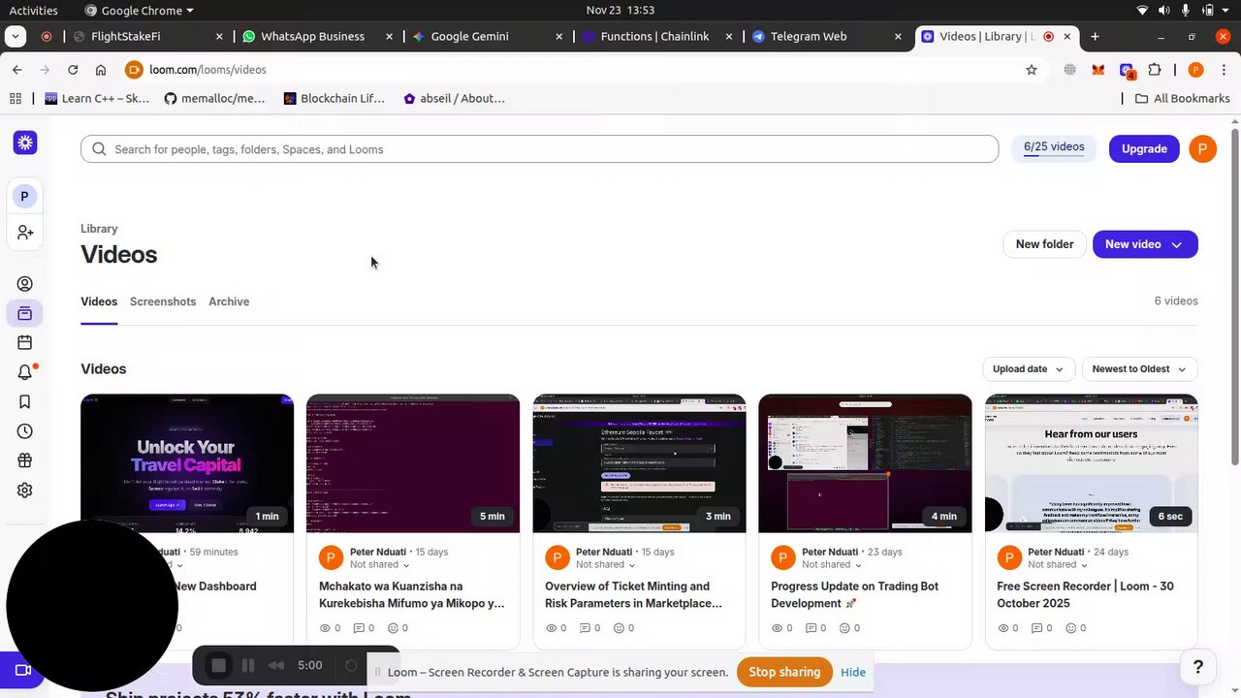The height and width of the screenshot is (698, 1241).
Task: Go back in Chrome
Action: (17, 70)
